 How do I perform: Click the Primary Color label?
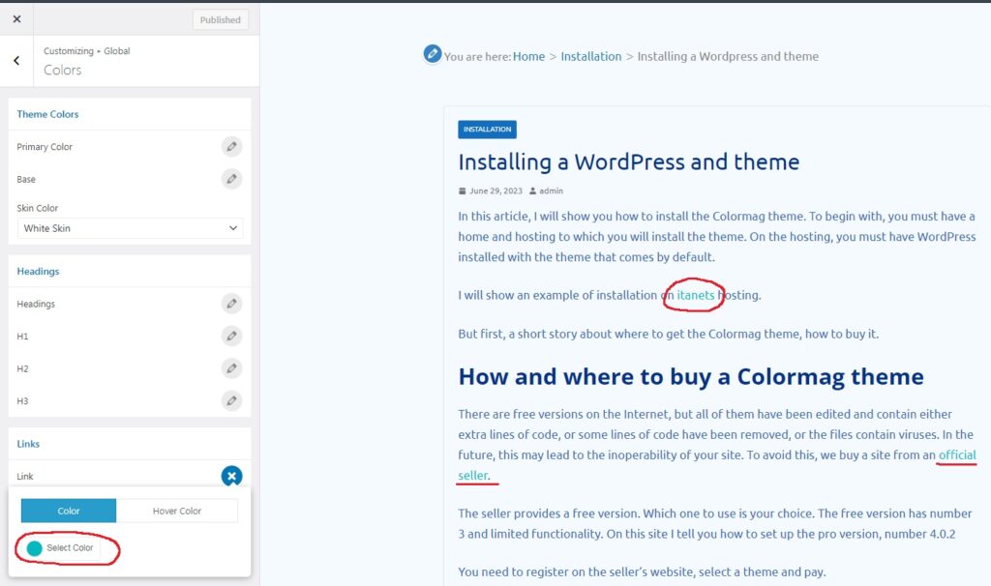[45, 147]
